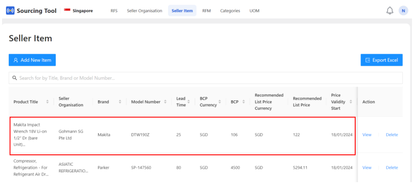Go to the Categories tab
The width and height of the screenshot is (413, 195).
tap(230, 11)
